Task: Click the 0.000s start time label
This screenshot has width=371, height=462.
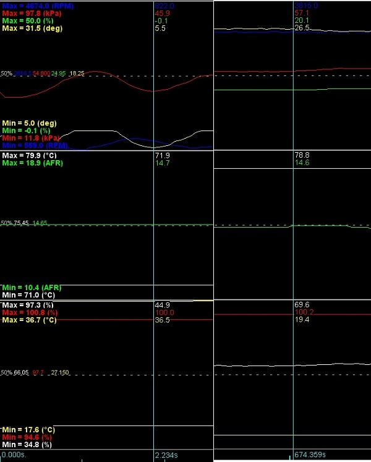Action: coord(13,455)
